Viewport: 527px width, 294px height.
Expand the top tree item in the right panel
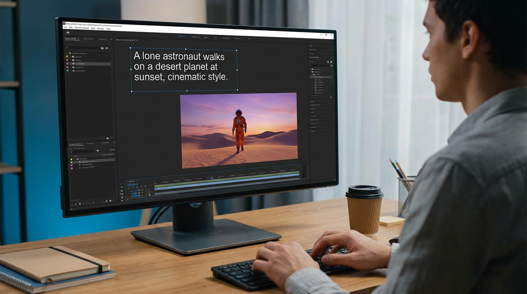310,69
